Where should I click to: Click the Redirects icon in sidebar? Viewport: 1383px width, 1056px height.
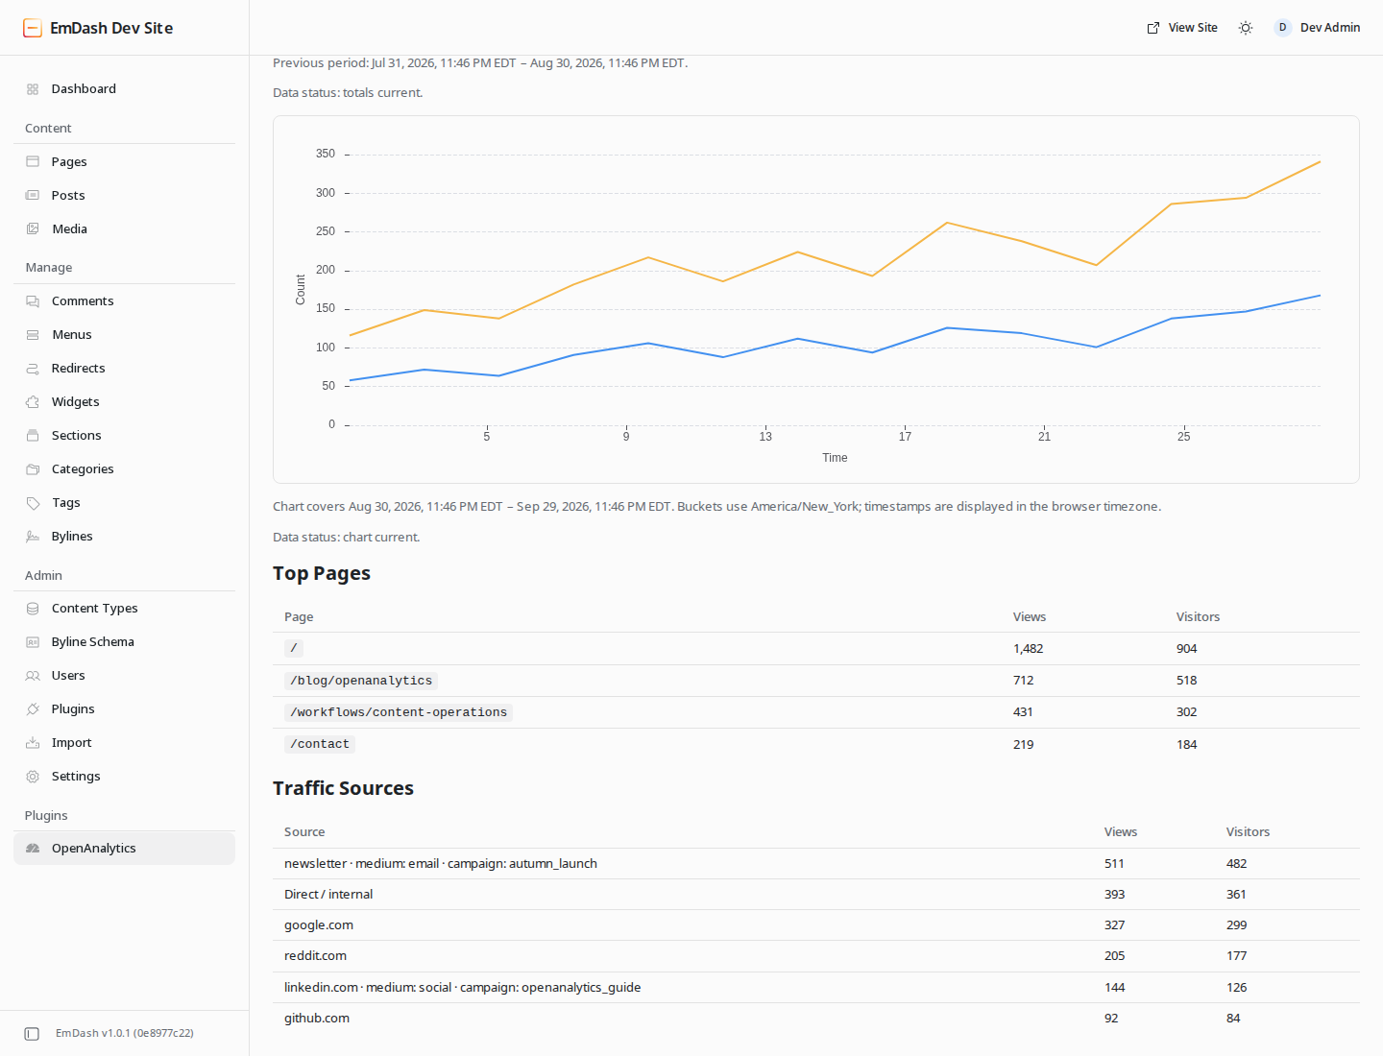[33, 369]
